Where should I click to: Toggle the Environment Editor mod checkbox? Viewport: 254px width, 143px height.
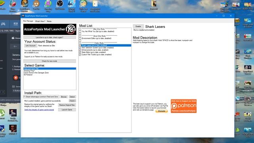80,39
